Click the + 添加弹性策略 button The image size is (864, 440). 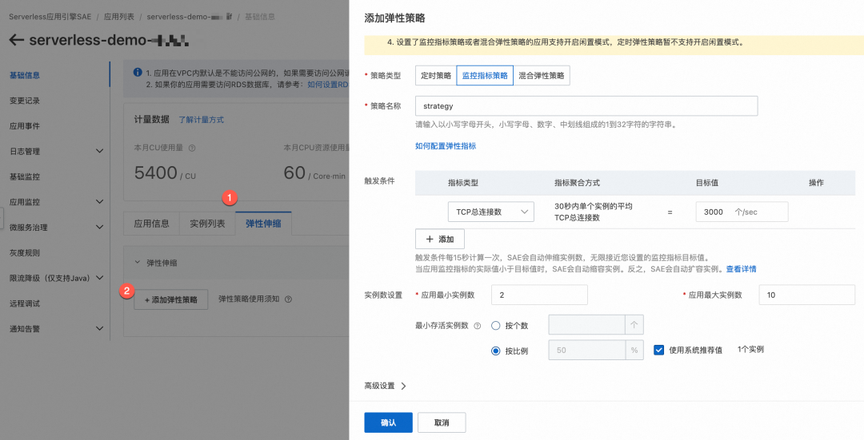tap(171, 299)
